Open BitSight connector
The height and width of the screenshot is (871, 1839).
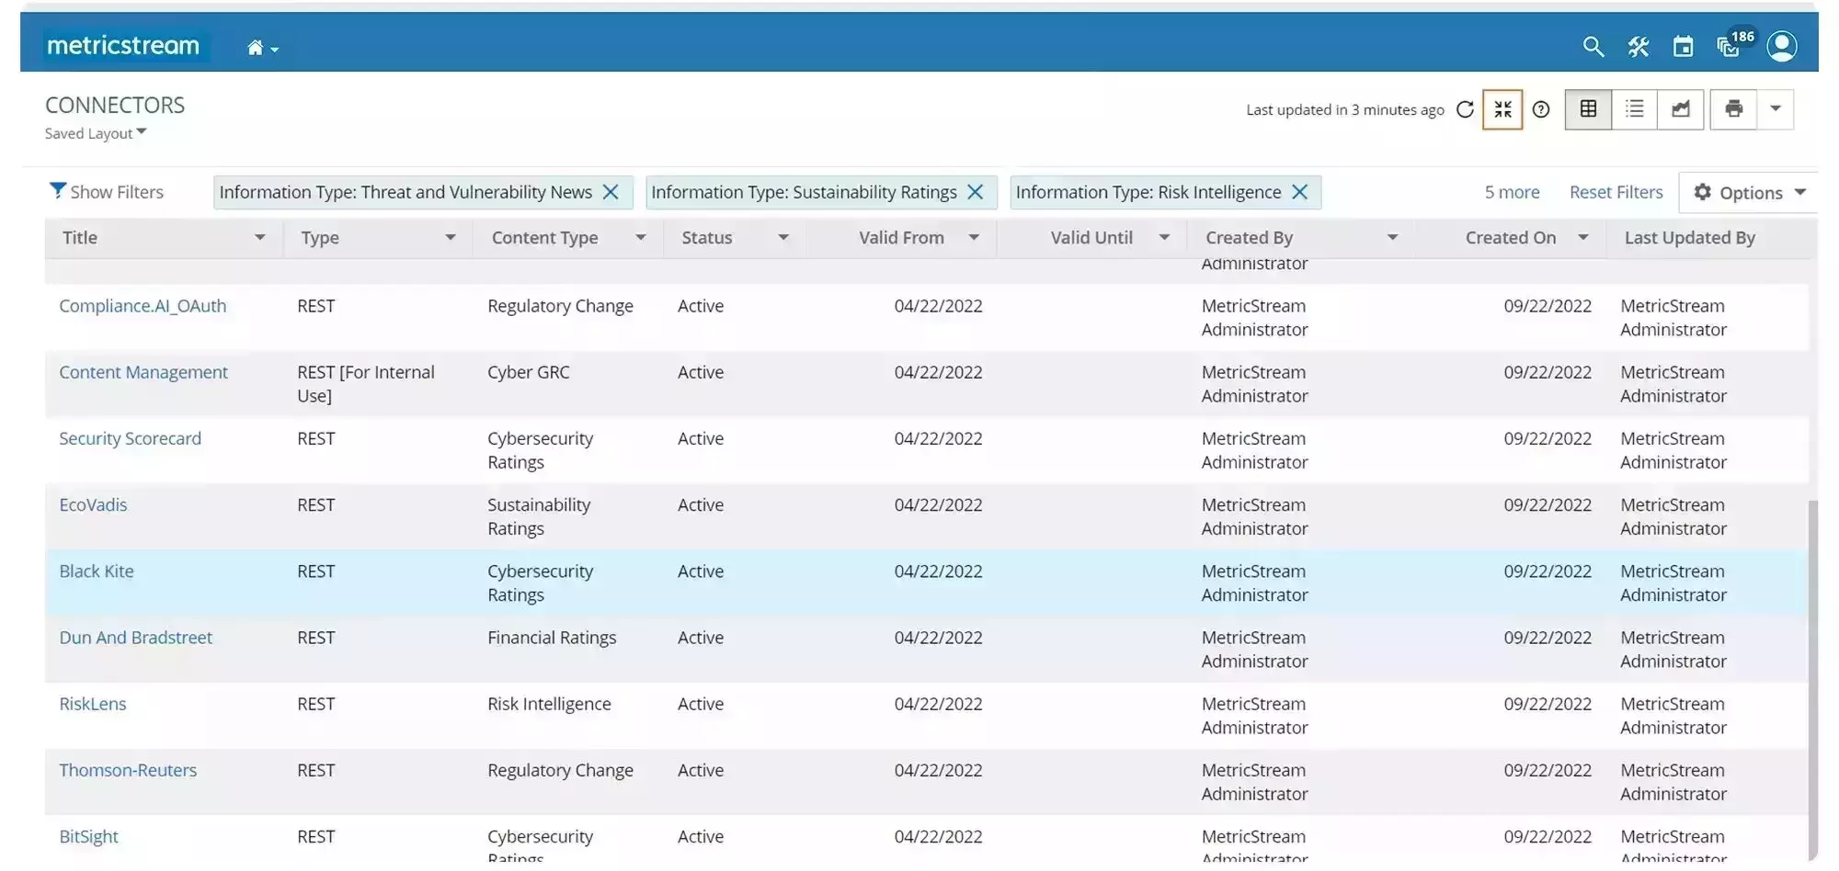pos(88,837)
